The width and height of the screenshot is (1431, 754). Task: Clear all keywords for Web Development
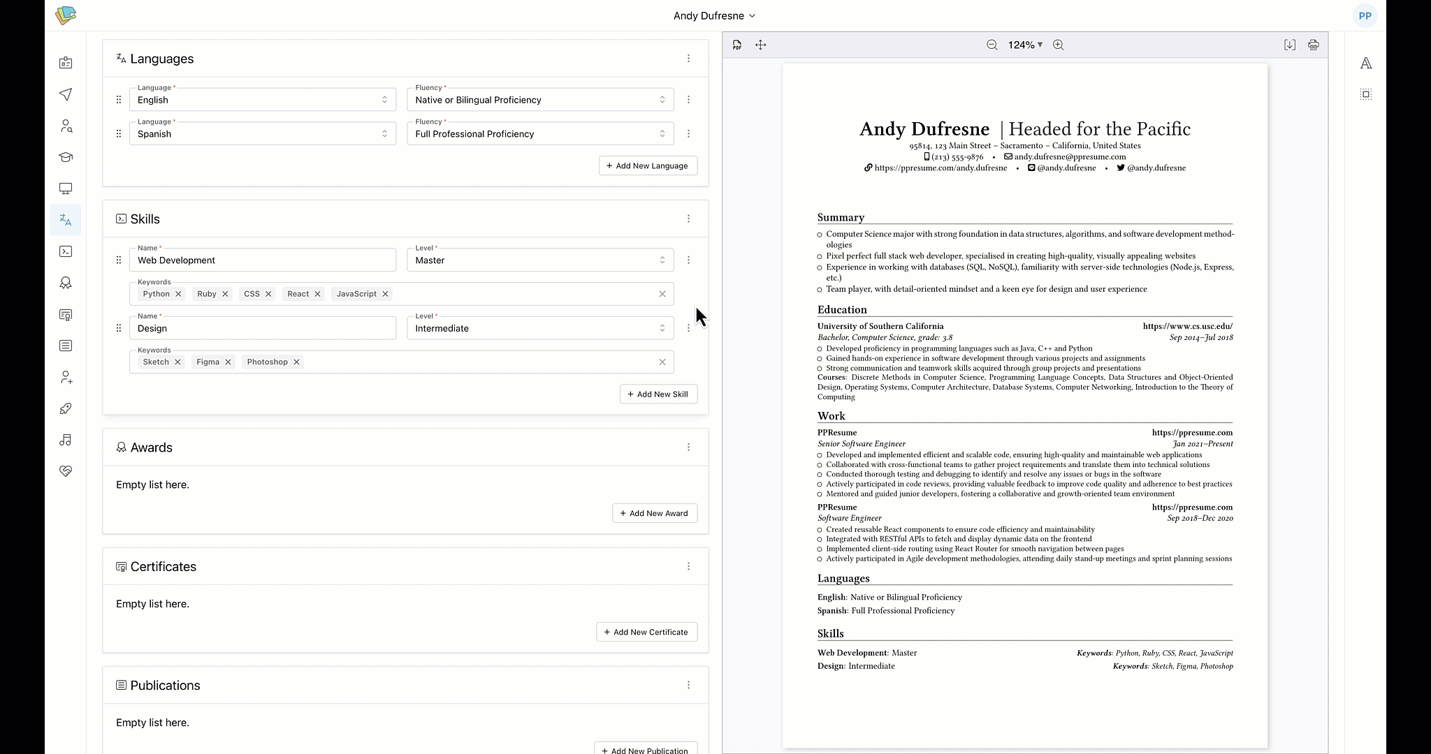(x=662, y=294)
